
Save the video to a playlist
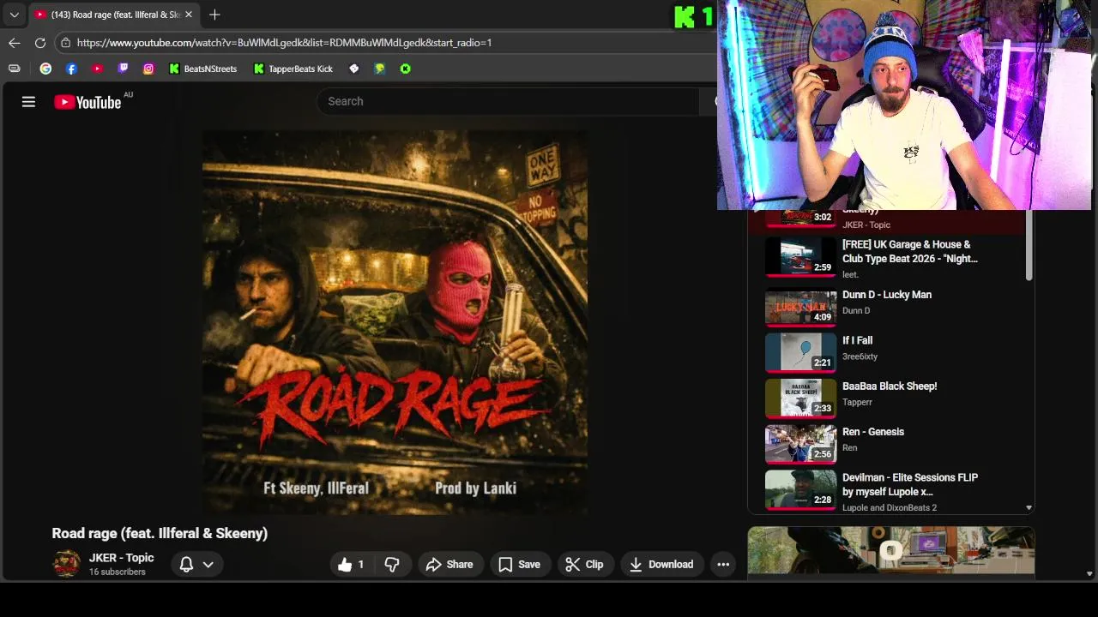tap(520, 564)
